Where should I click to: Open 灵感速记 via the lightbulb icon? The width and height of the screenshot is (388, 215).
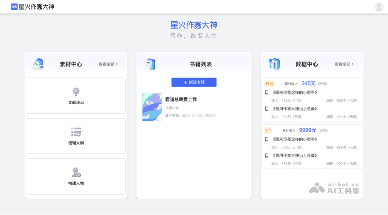pyautogui.click(x=76, y=91)
